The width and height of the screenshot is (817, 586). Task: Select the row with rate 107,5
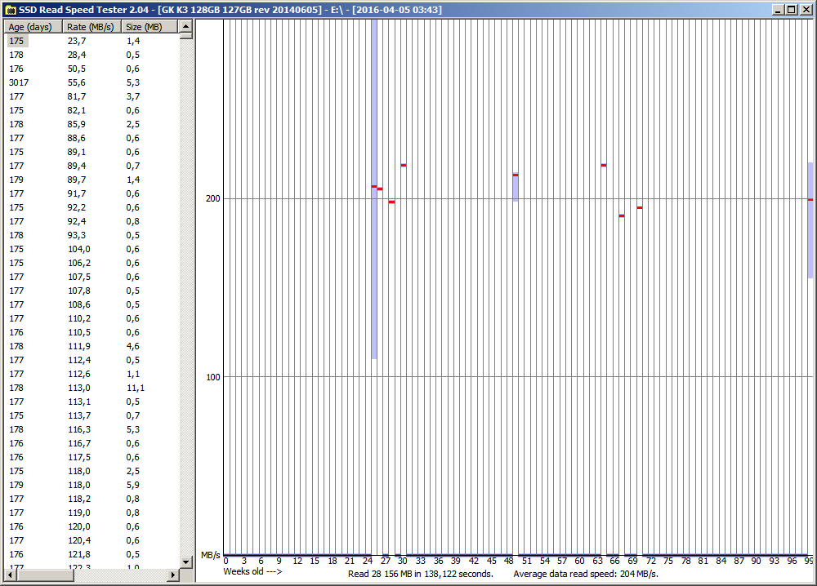point(92,277)
